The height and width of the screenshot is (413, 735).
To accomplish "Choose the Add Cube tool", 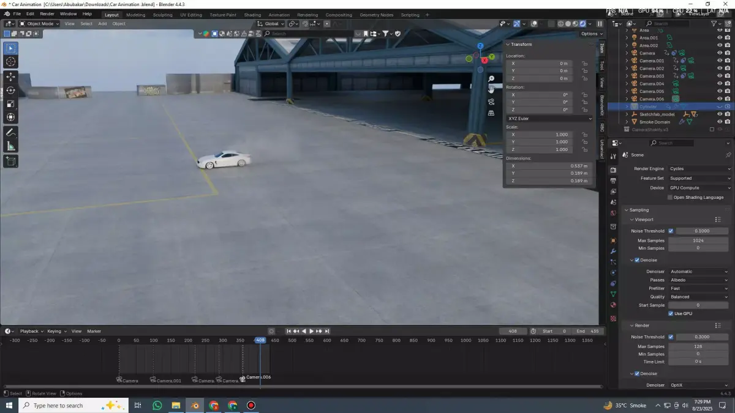I will click(x=11, y=161).
